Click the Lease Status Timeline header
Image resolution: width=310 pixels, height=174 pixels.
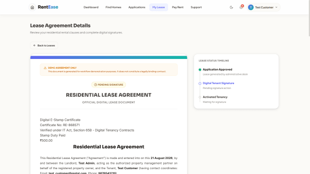214,61
